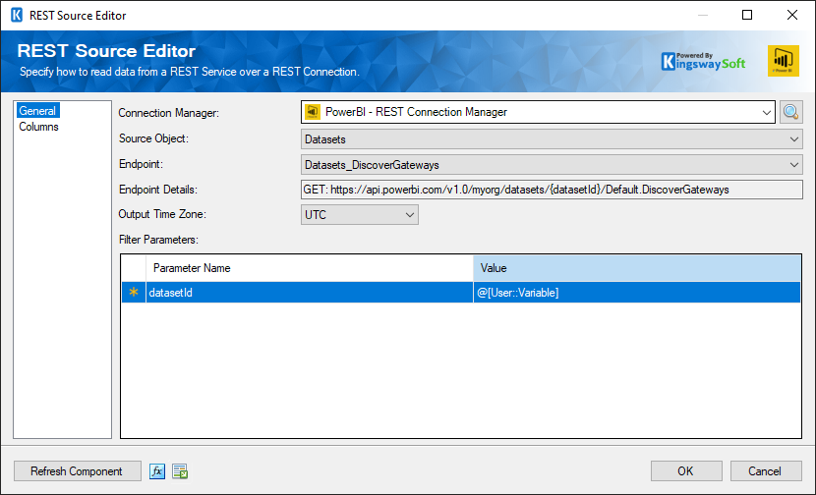Confirm with the OK button
This screenshot has width=816, height=495.
[x=686, y=471]
